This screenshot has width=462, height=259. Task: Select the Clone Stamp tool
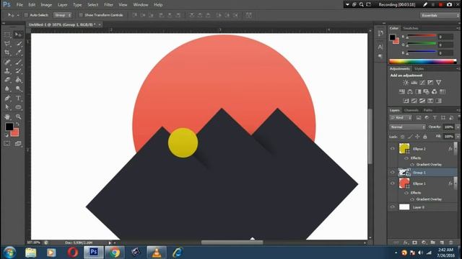tap(7, 71)
